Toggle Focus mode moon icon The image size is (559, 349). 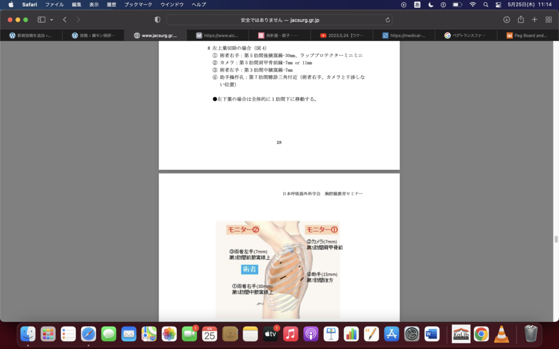tap(431, 4)
